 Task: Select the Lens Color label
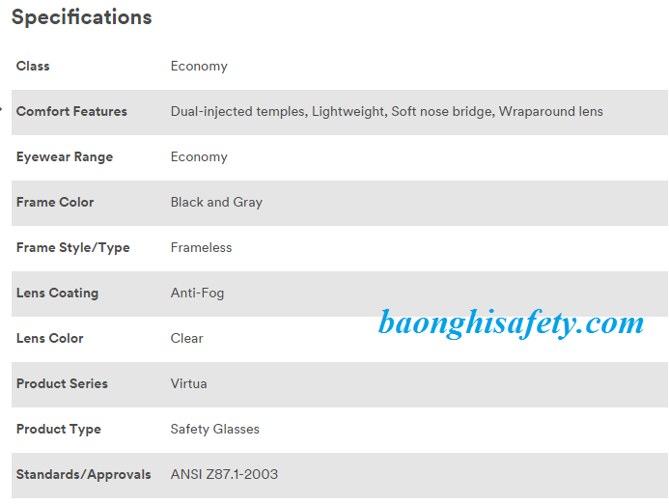50,338
